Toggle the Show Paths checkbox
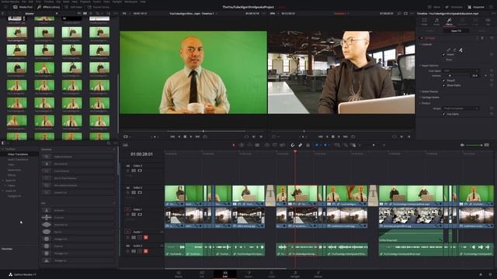This screenshot has height=279, width=497. pyautogui.click(x=443, y=85)
